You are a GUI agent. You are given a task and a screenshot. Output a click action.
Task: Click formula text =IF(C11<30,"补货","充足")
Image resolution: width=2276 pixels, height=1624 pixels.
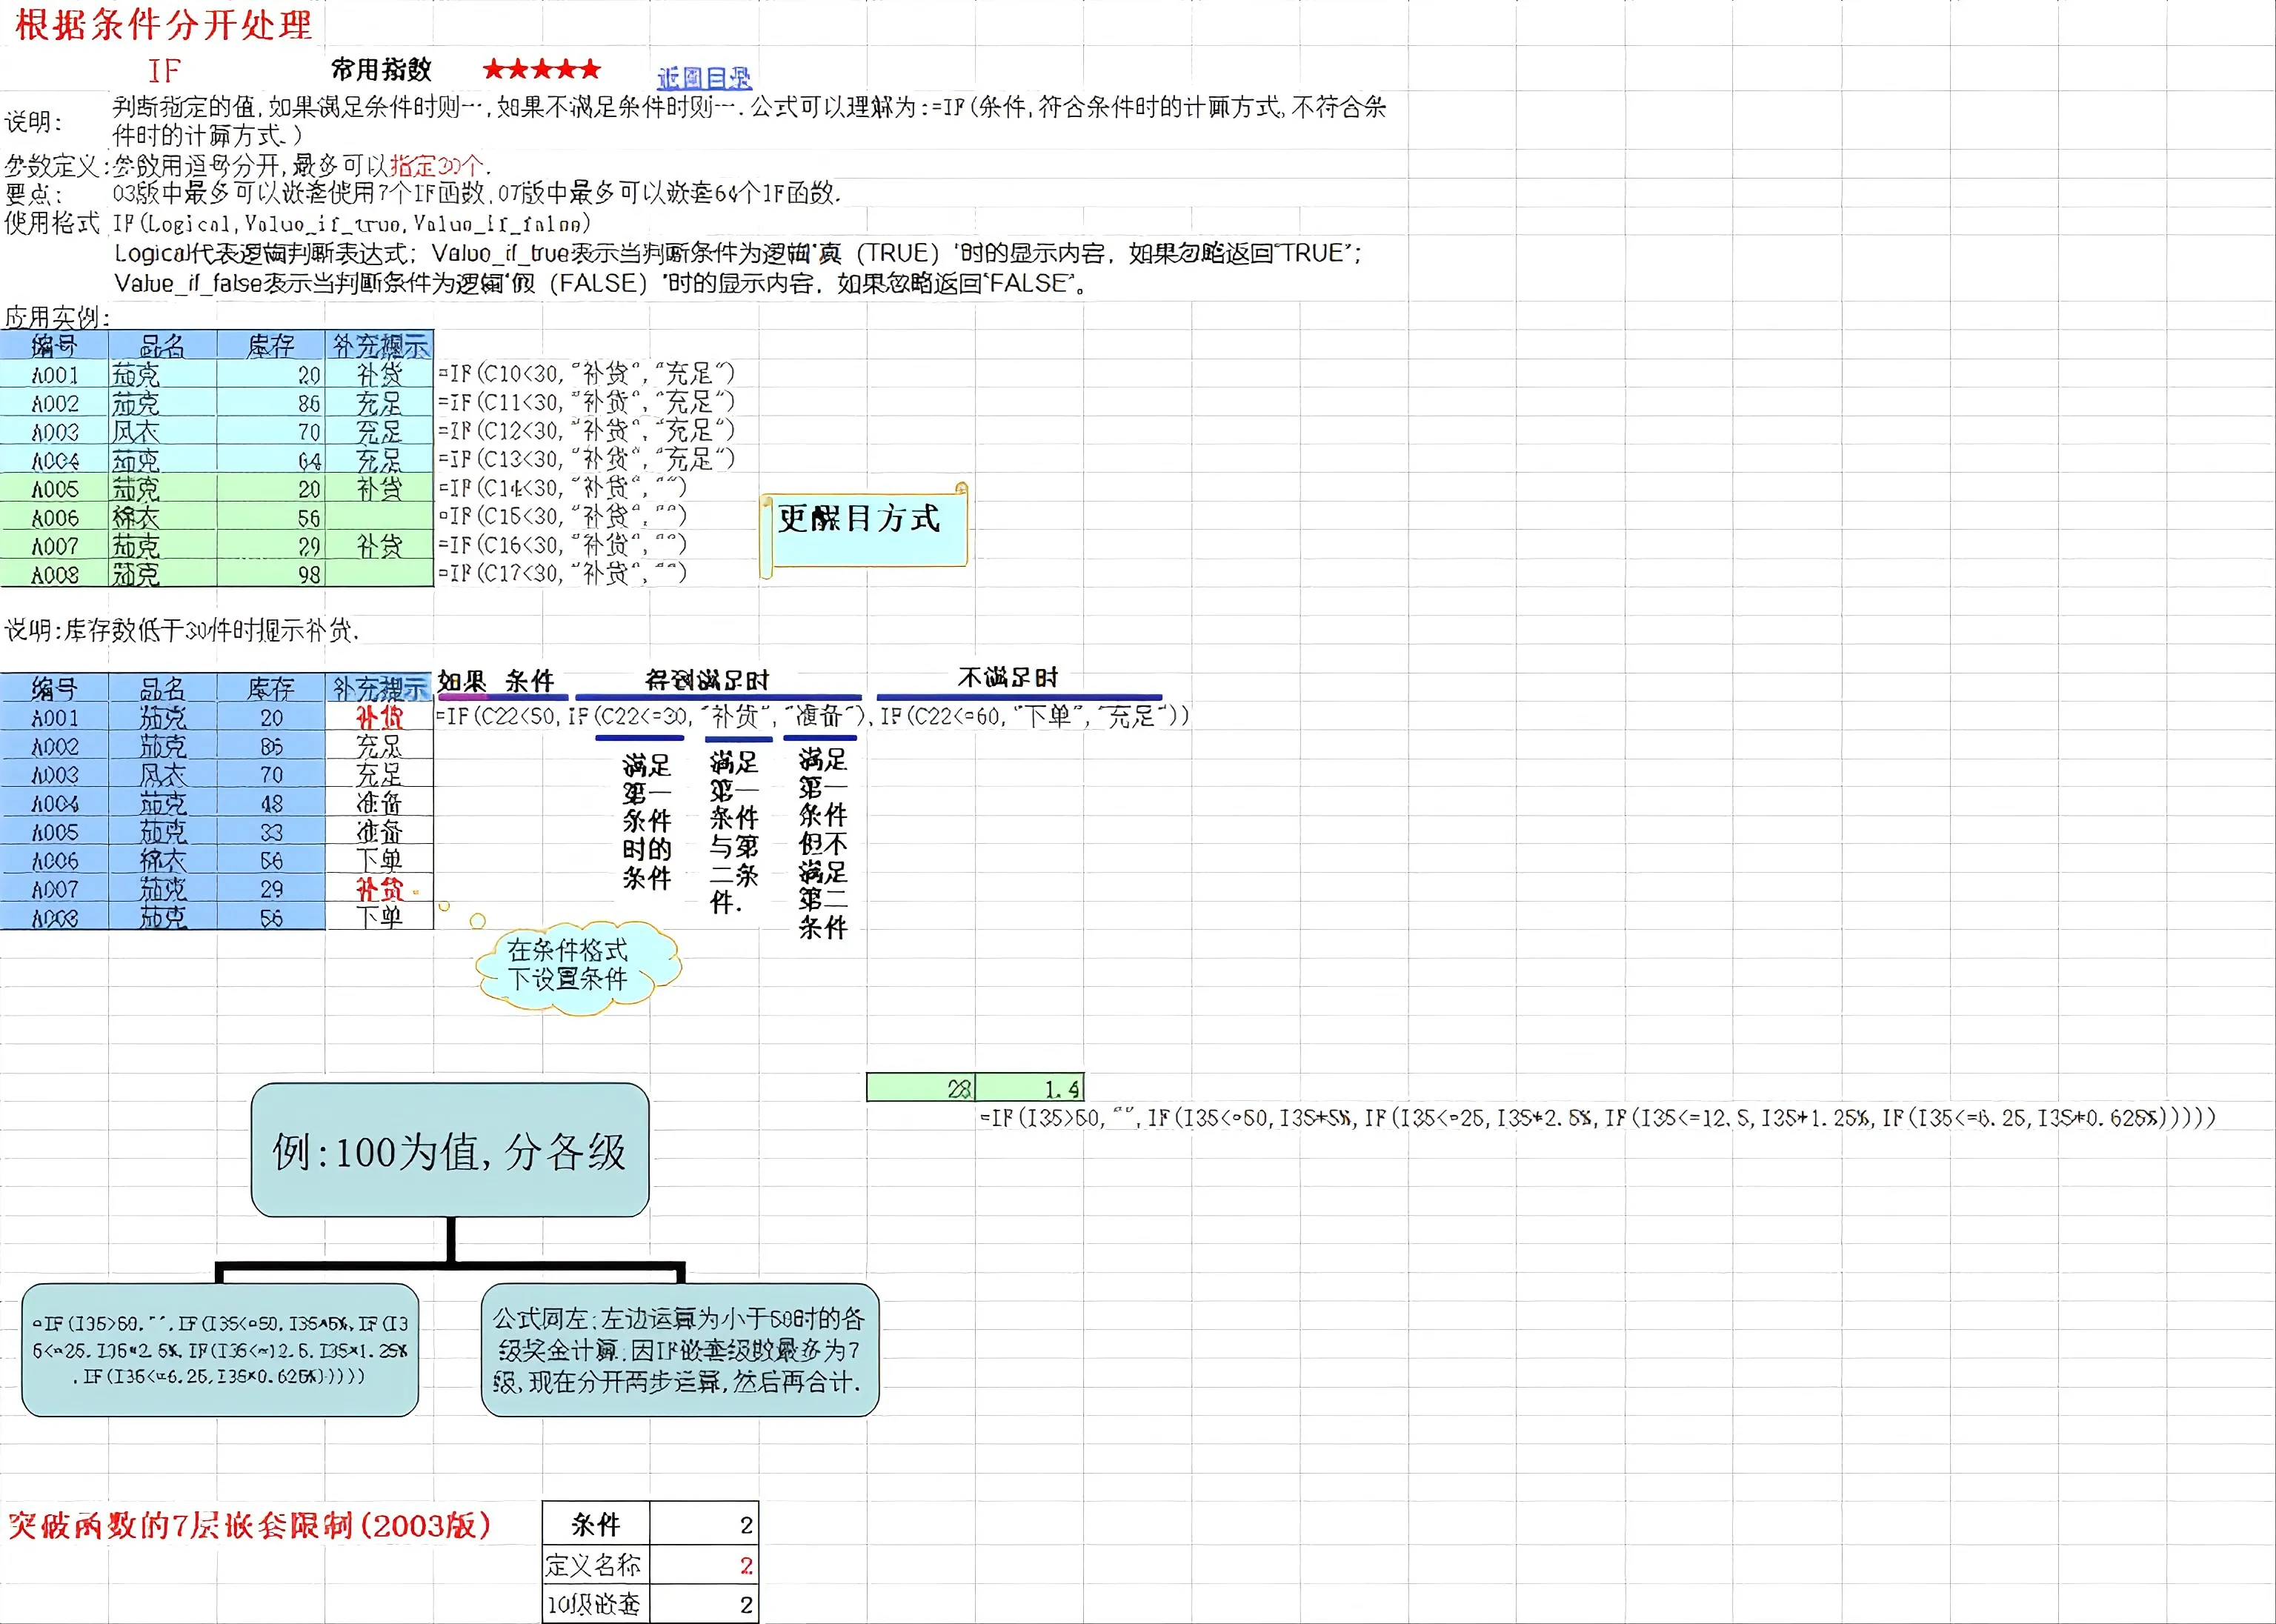(586, 402)
